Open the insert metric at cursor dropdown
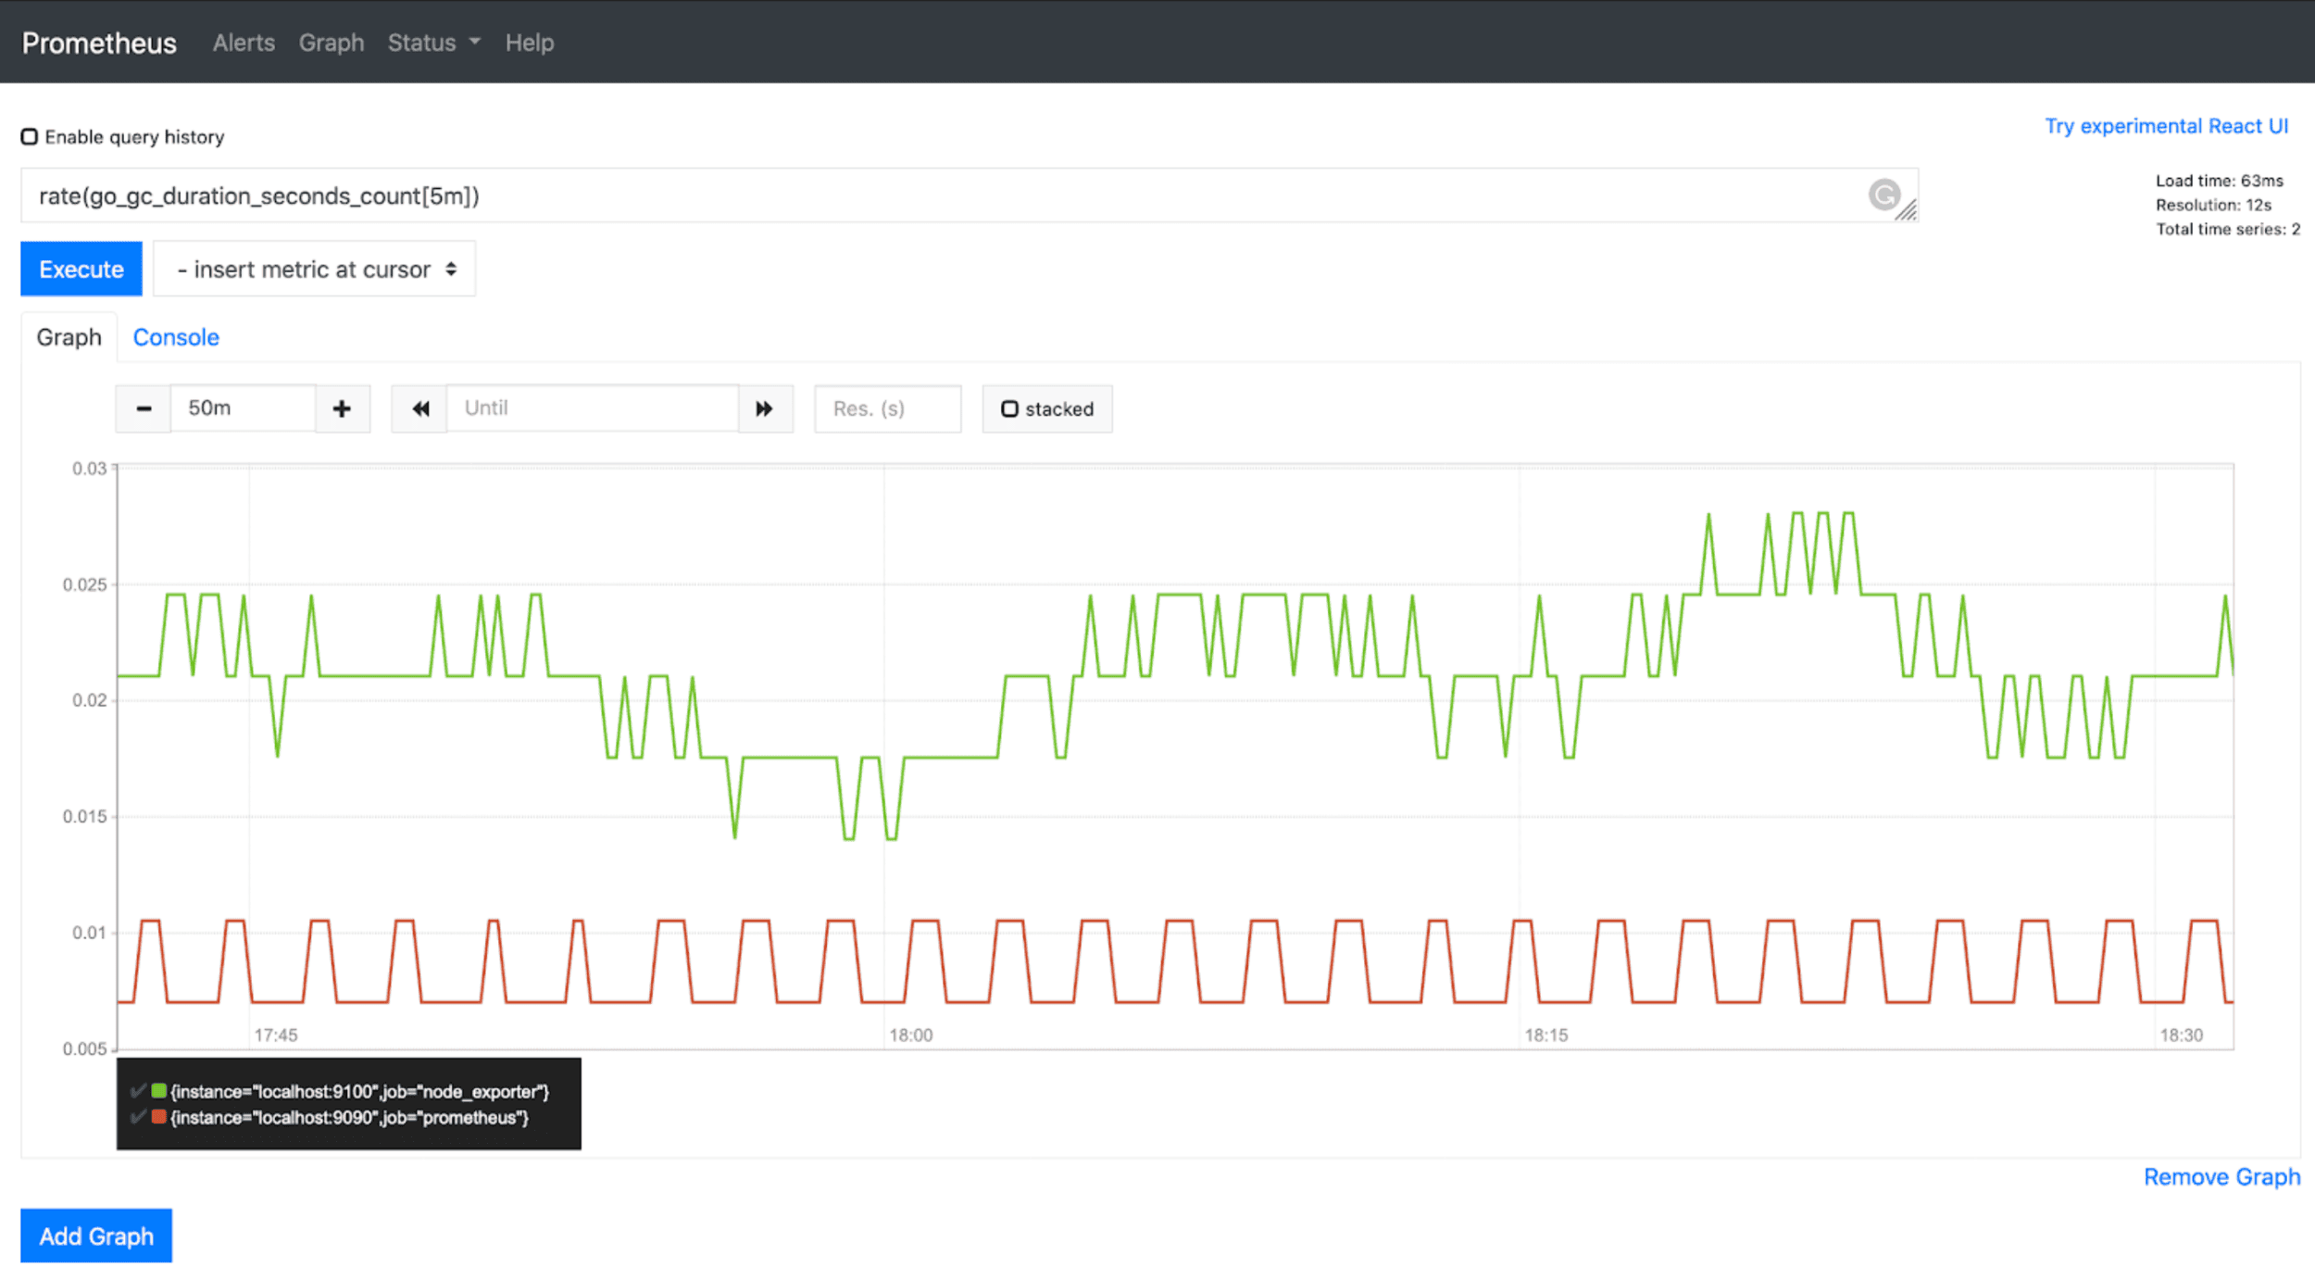The width and height of the screenshot is (2315, 1280). point(314,269)
